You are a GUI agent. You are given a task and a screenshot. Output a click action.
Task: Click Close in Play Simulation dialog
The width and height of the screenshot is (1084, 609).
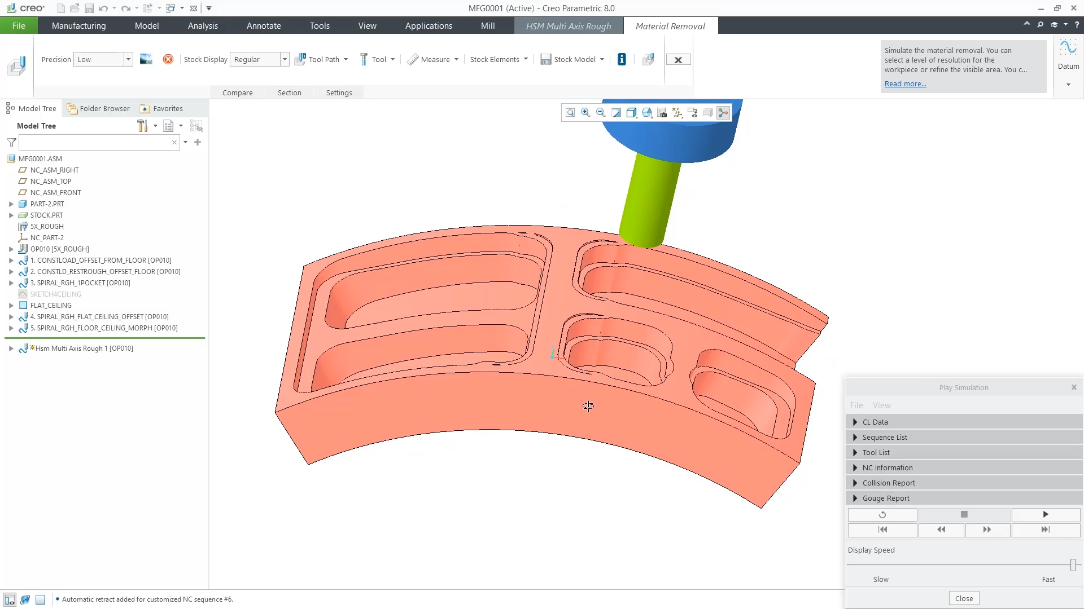pos(964,598)
